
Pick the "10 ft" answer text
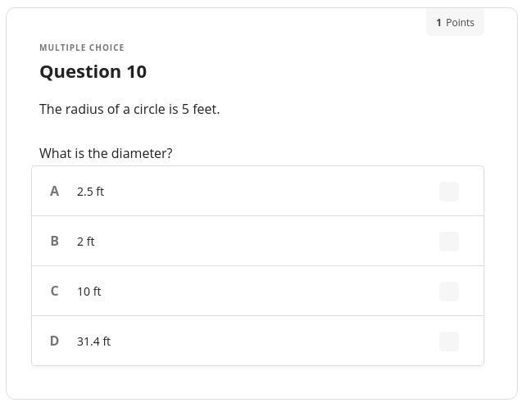89,292
